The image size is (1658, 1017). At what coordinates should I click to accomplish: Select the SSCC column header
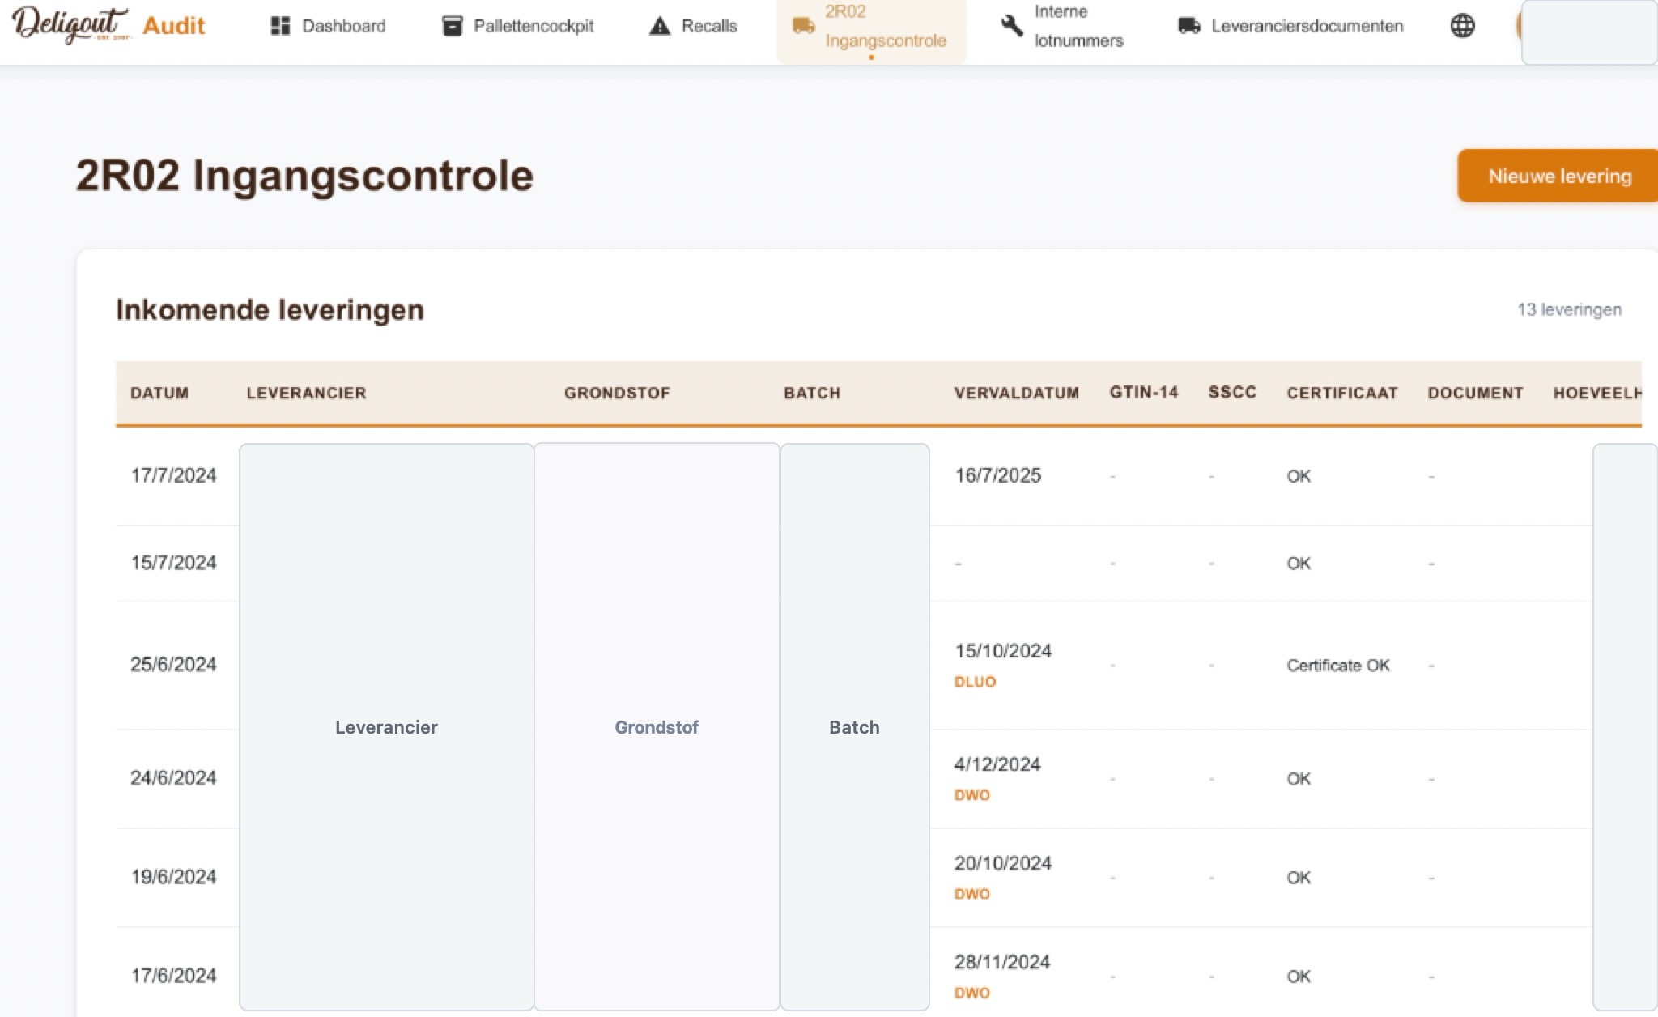tap(1232, 392)
